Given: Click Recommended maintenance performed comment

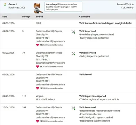Looking at the screenshot, I should tap(99, 111).
